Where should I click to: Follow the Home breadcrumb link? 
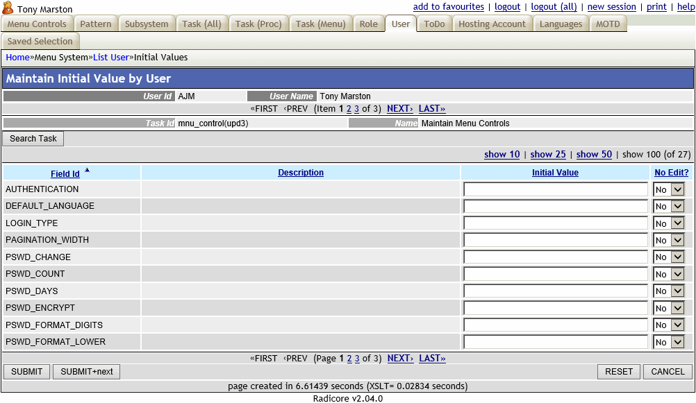click(17, 57)
